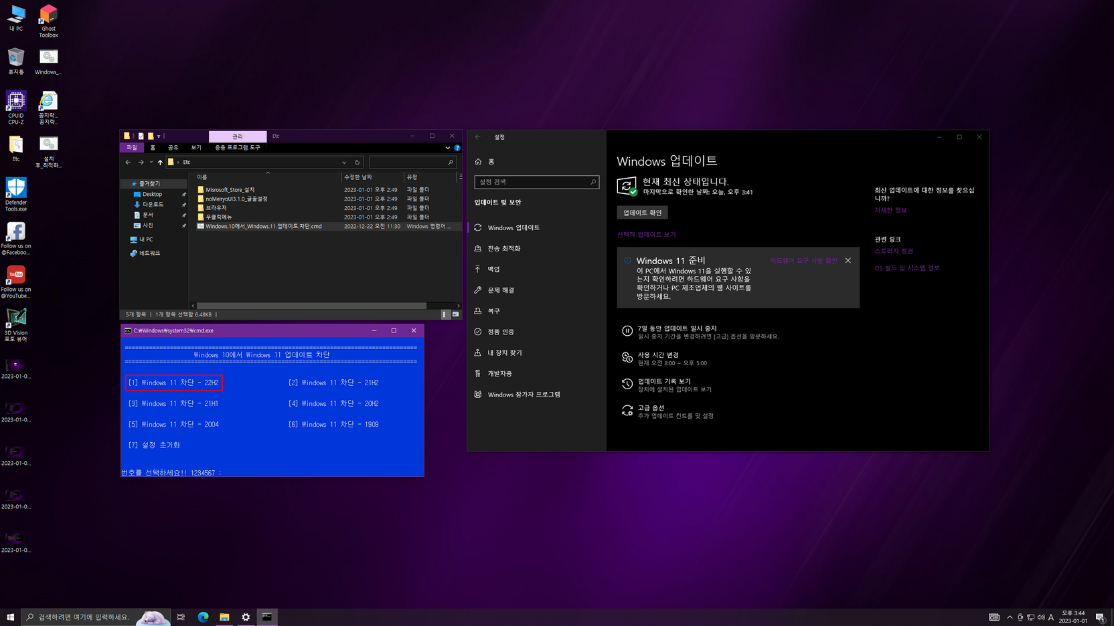Open the 응용 프로그램 도구 ribbon tab
1114x626 pixels.
[x=238, y=148]
